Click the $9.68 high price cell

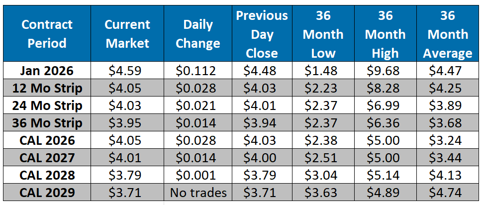(x=385, y=71)
